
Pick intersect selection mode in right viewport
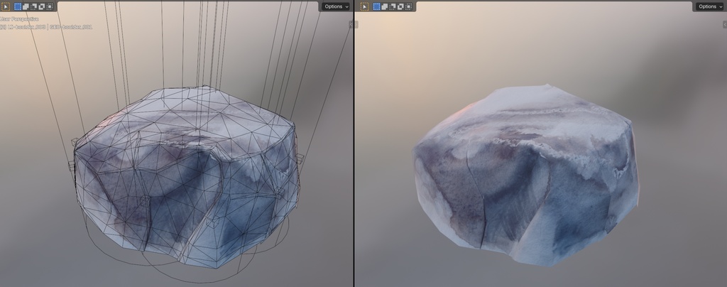point(408,6)
